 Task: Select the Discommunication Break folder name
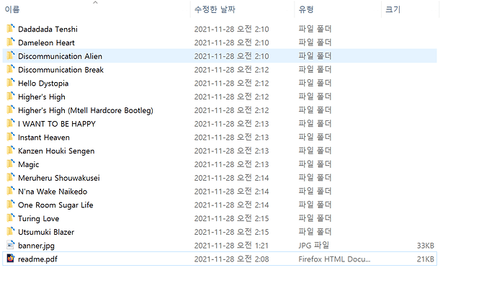point(61,70)
